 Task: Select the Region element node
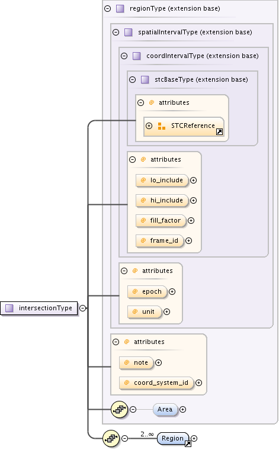click(173, 439)
